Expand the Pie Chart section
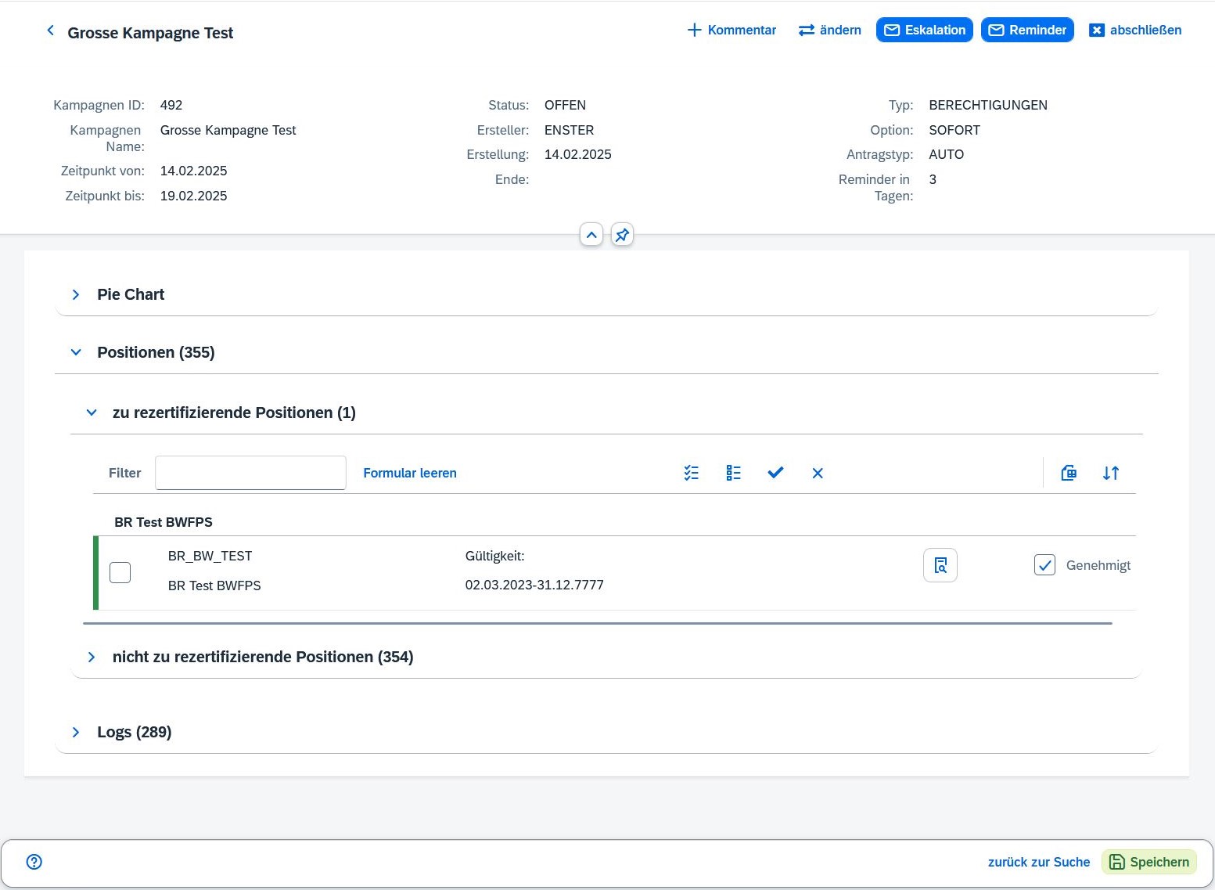Screen dimensions: 1215x890 click(76, 295)
